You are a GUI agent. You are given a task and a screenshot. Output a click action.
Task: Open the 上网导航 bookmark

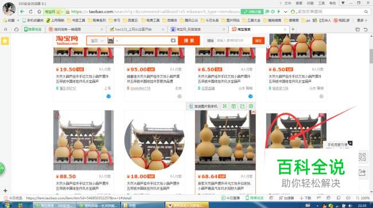point(56,21)
